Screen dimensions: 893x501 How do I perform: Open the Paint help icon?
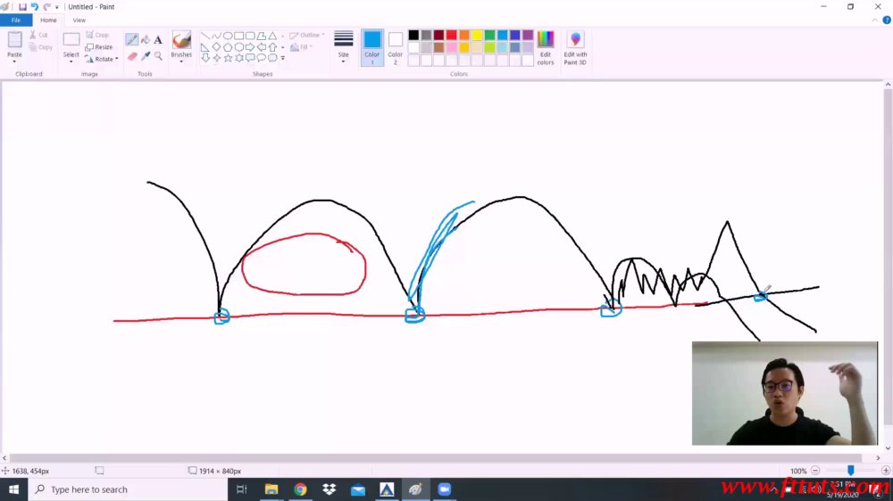[886, 21]
